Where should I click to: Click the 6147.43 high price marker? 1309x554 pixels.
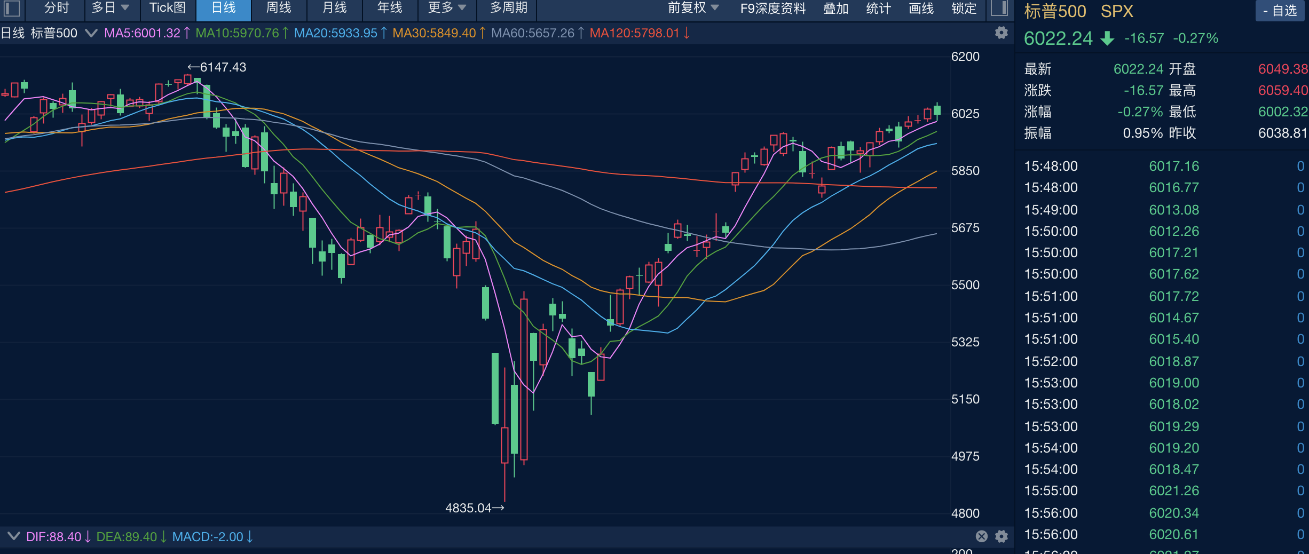pyautogui.click(x=217, y=67)
